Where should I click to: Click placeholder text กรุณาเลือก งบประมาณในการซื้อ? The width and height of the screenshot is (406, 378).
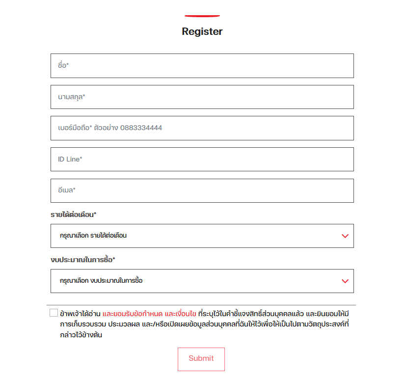(101, 281)
